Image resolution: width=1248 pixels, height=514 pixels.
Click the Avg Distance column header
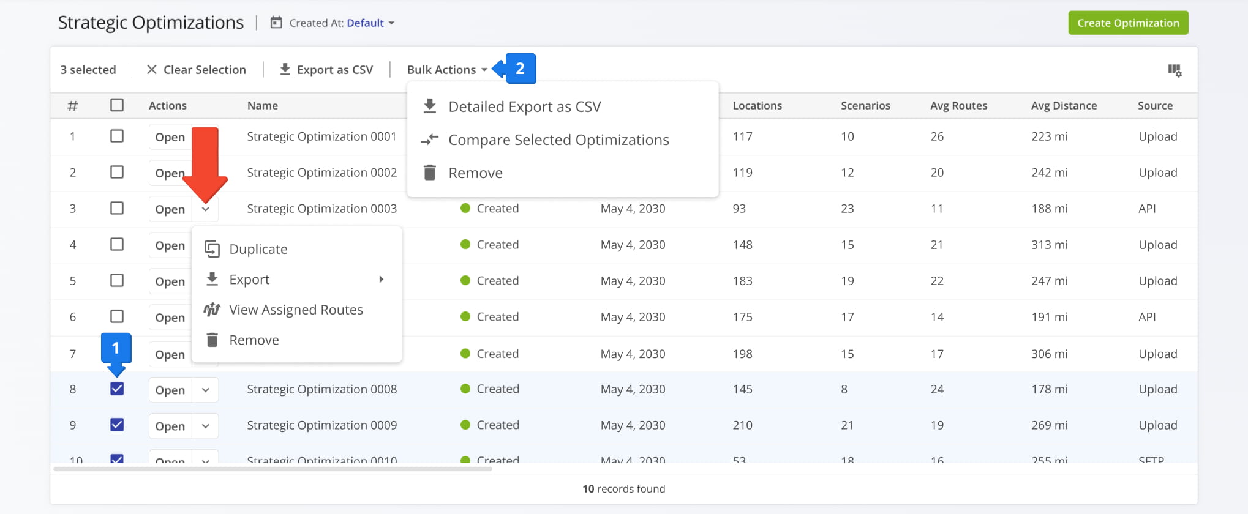click(x=1064, y=105)
